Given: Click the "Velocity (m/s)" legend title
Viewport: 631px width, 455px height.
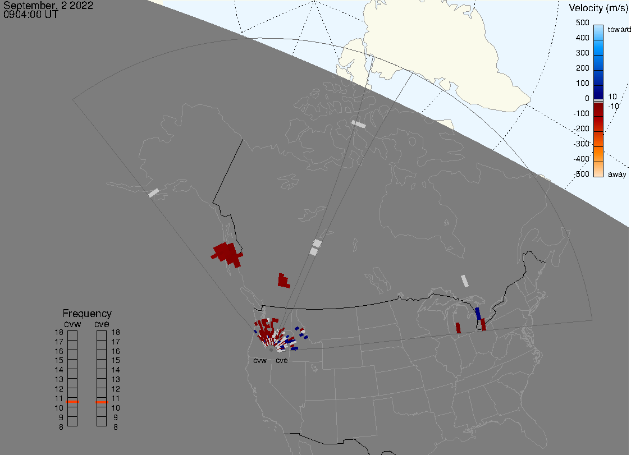Looking at the screenshot, I should pos(598,8).
